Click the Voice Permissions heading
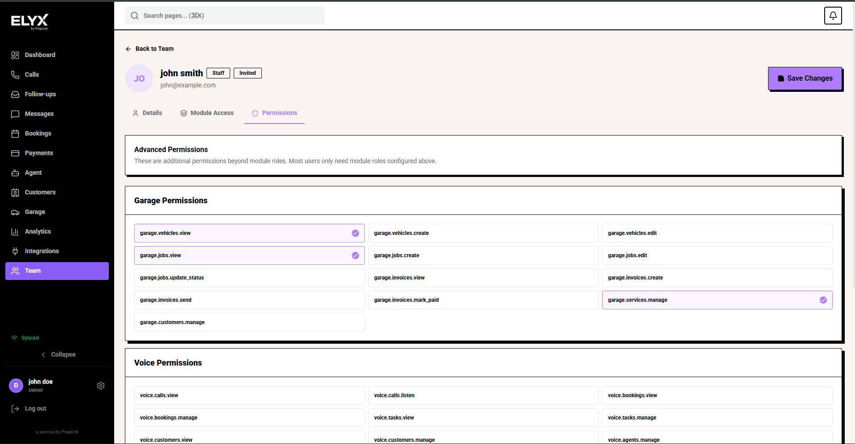 [x=168, y=363]
